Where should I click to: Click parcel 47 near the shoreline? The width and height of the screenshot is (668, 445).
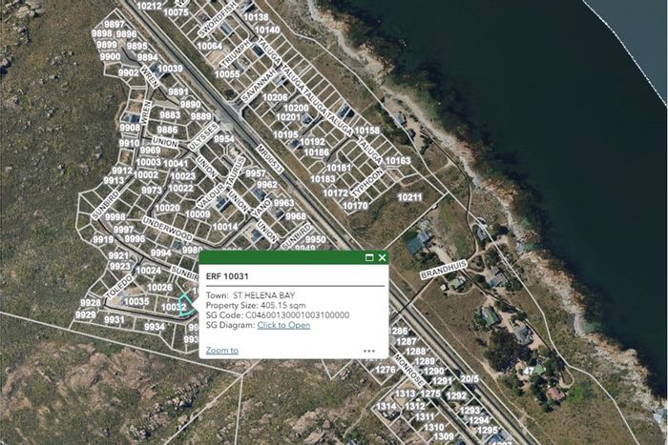tap(529, 371)
